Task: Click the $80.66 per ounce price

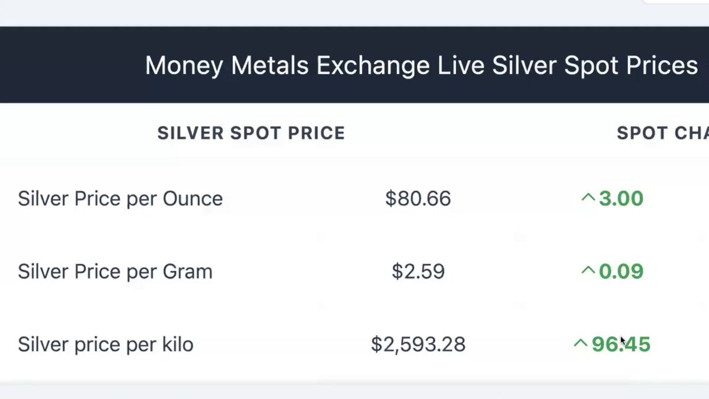Action: pos(418,199)
